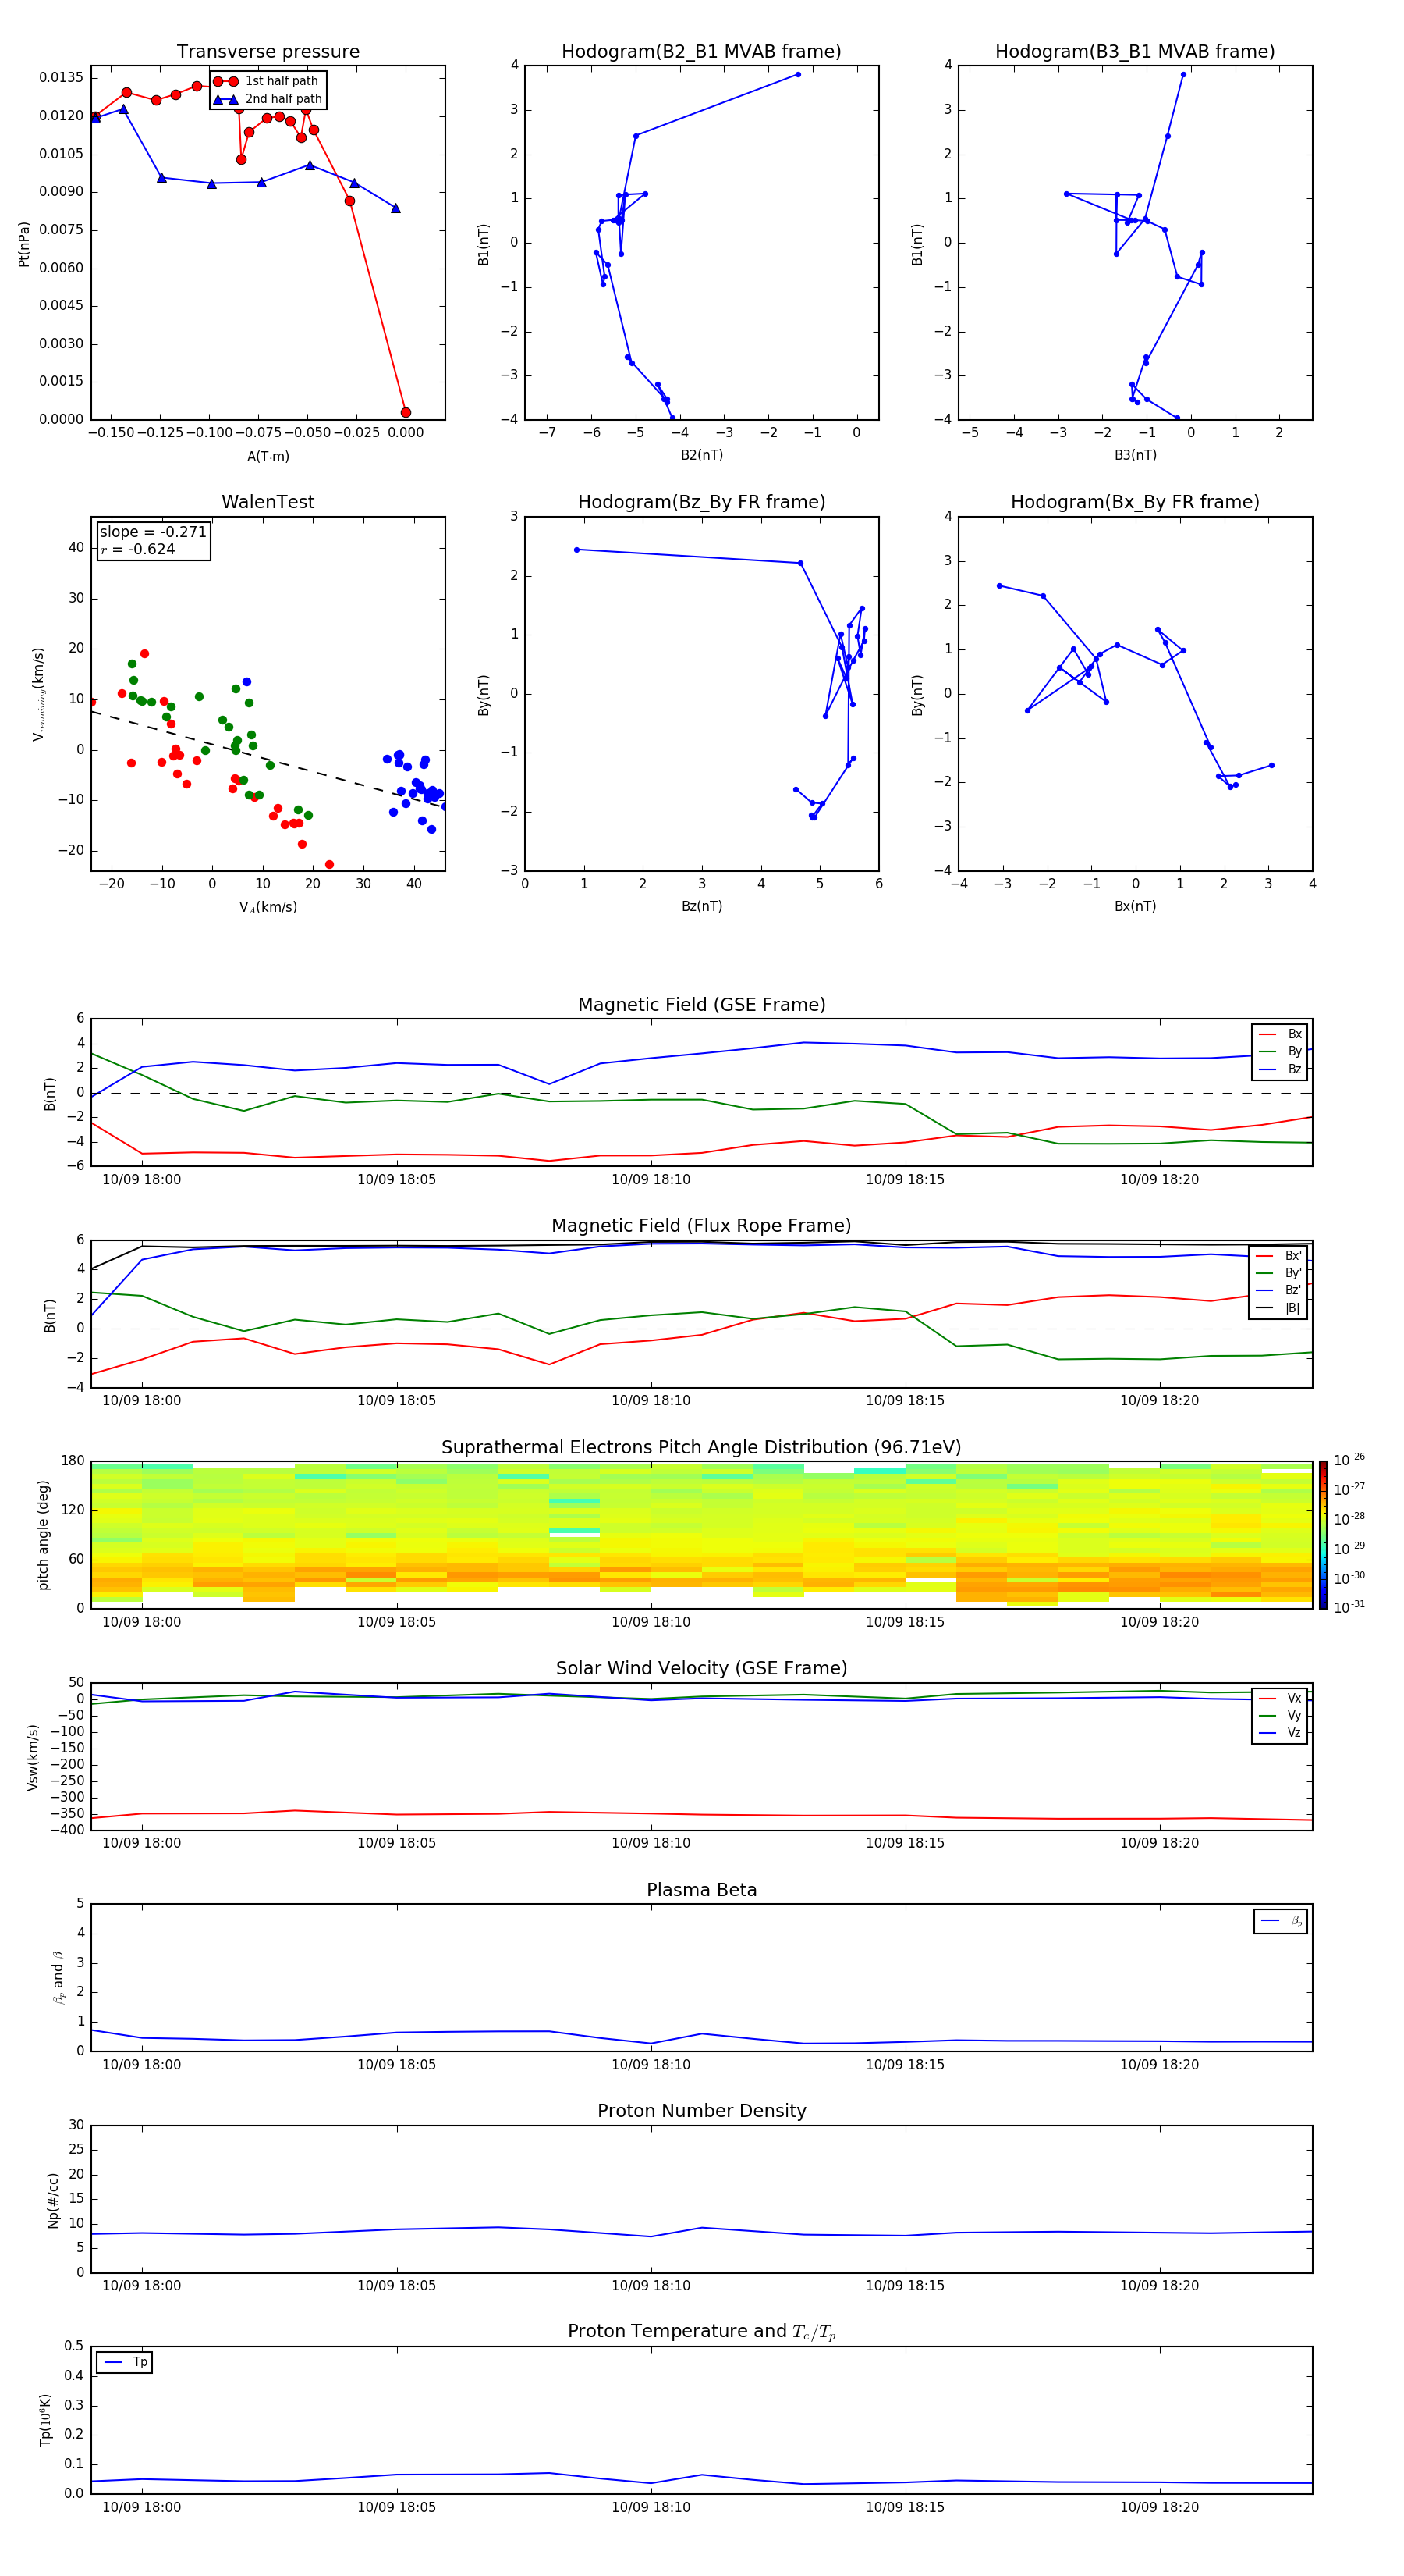Click the 'Transverse pressure' plot title
The width and height of the screenshot is (1404, 2576).
pyautogui.click(x=268, y=51)
